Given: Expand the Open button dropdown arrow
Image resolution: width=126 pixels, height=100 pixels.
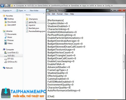Looking at the screenshot, I should click(x=25, y=11).
